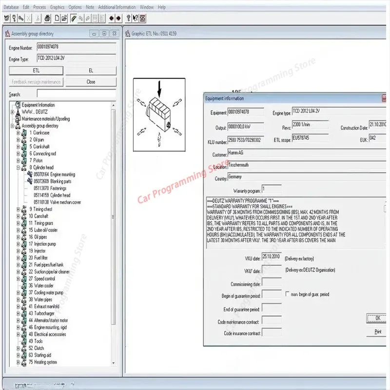Viewport: 390px width, 390px height.
Task: Click the undo arrow icon
Action: tap(81, 18)
